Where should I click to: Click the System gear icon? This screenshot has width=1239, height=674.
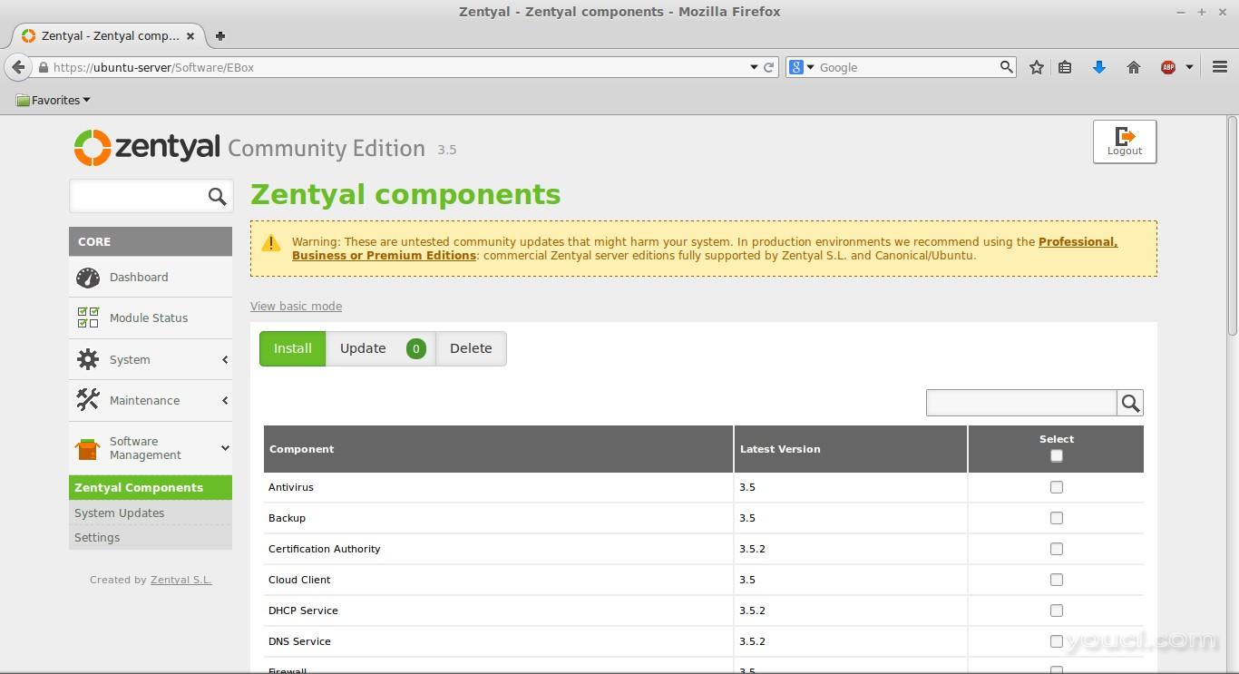click(88, 359)
